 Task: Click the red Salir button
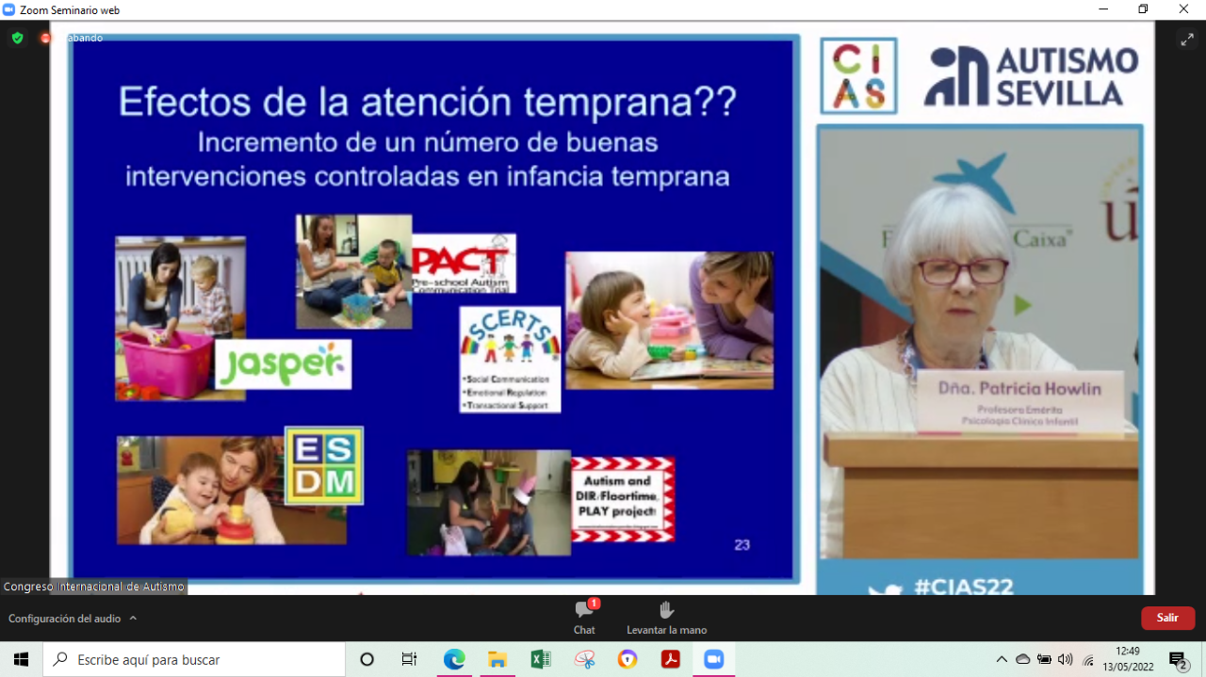pos(1168,618)
